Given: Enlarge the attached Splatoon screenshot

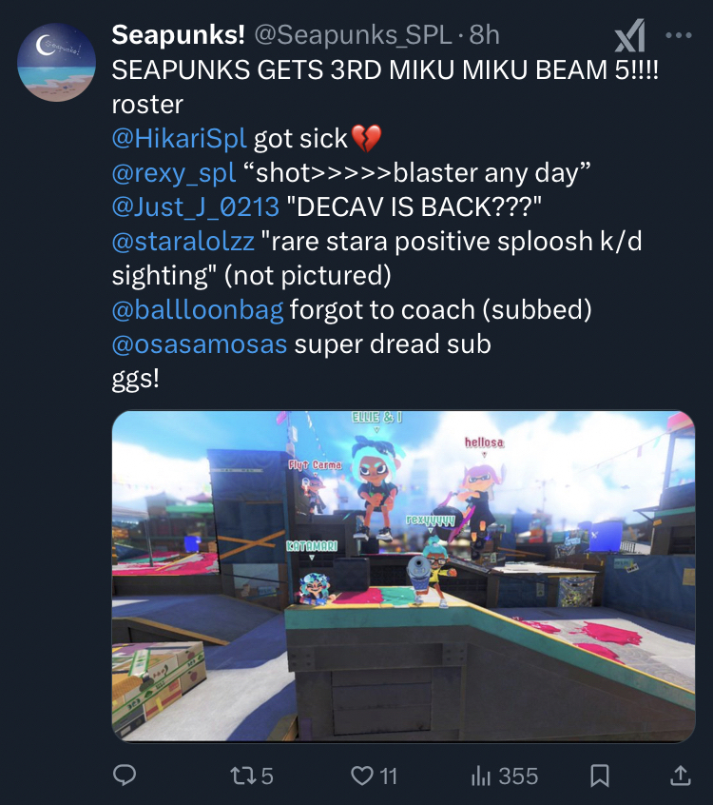Looking at the screenshot, I should point(403,576).
